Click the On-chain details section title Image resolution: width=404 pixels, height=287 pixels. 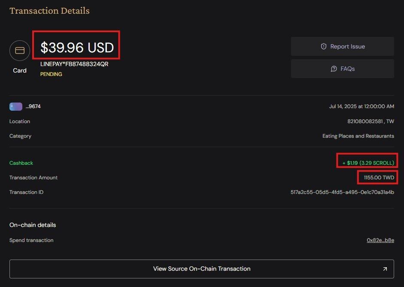pos(33,225)
